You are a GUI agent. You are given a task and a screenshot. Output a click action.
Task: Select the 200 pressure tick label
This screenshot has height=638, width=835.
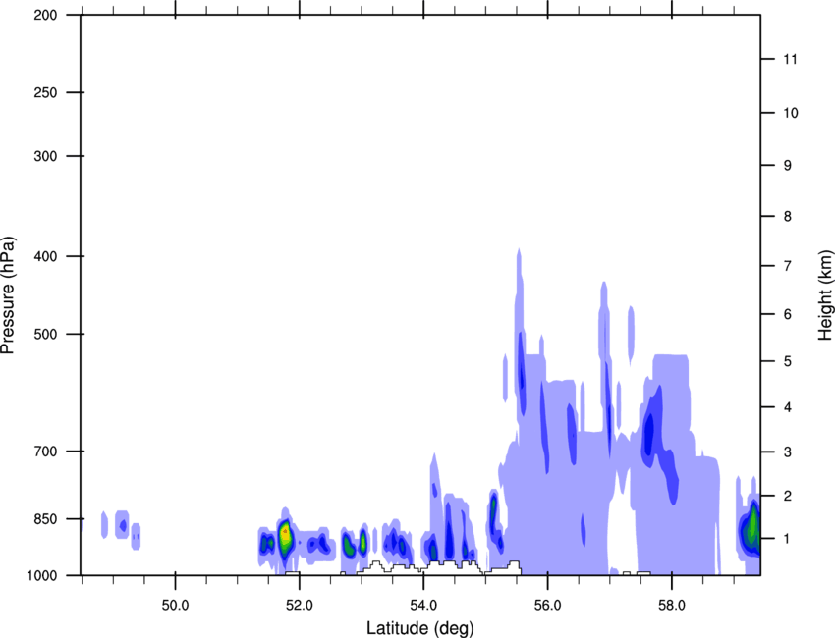point(45,15)
